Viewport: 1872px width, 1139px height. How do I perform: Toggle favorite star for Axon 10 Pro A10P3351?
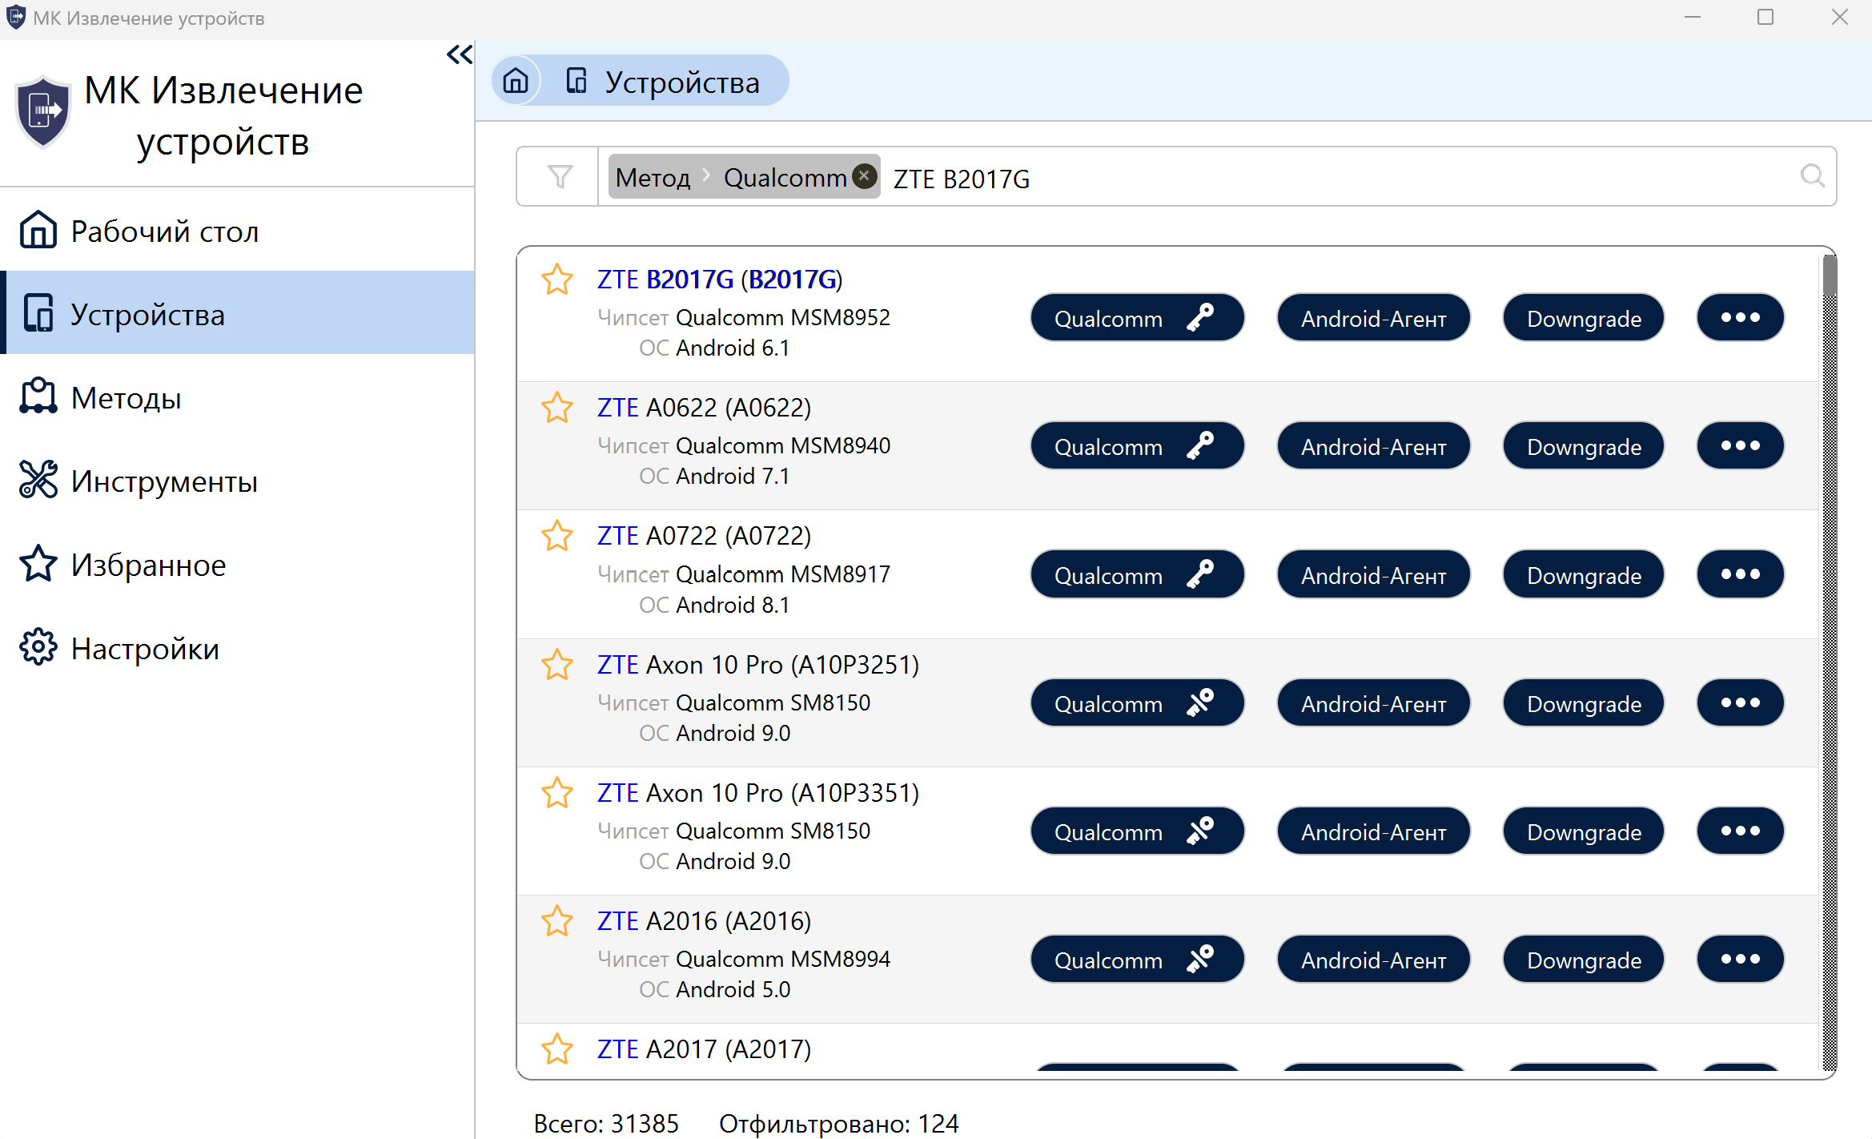pyautogui.click(x=557, y=793)
